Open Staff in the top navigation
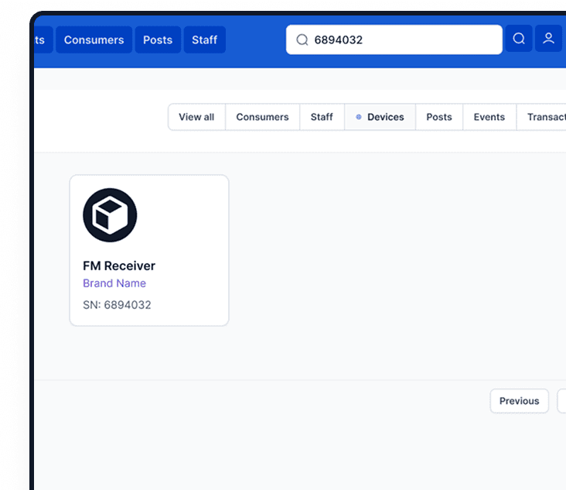Image resolution: width=566 pixels, height=490 pixels. coord(205,39)
